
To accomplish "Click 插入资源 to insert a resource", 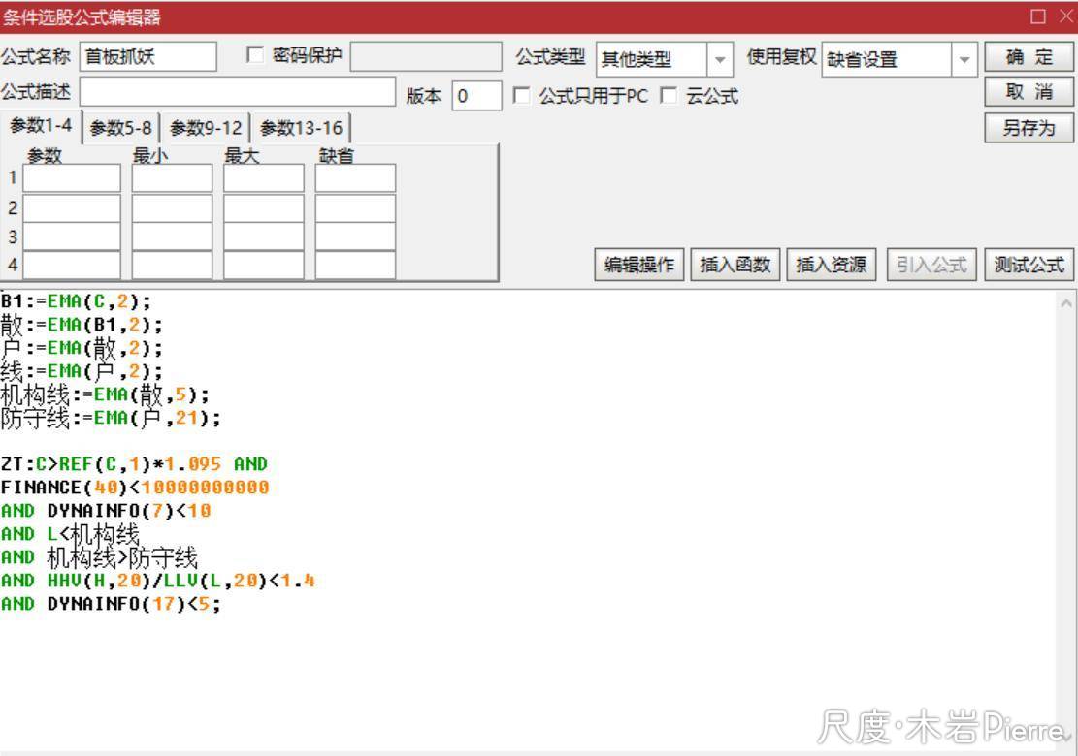I will 832,265.
